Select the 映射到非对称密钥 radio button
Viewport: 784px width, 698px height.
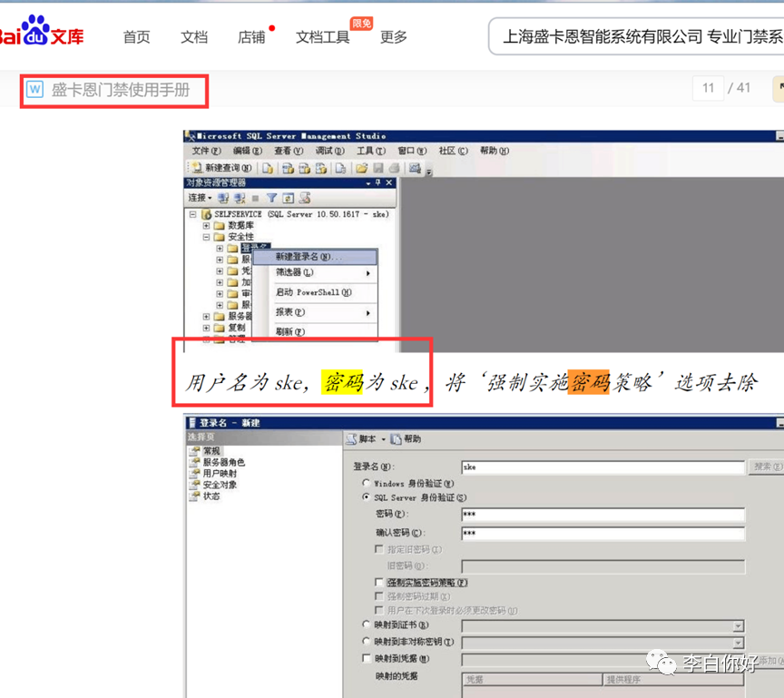click(x=366, y=641)
